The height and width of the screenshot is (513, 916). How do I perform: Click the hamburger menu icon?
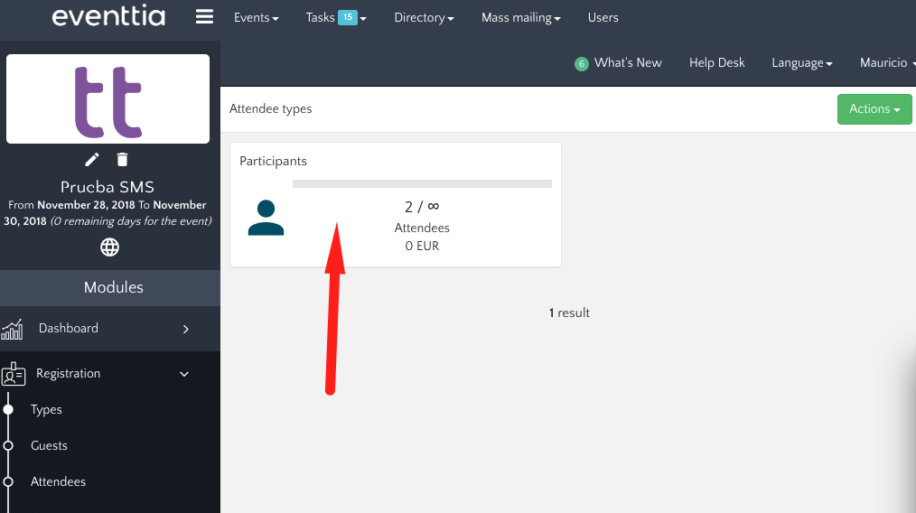(204, 17)
